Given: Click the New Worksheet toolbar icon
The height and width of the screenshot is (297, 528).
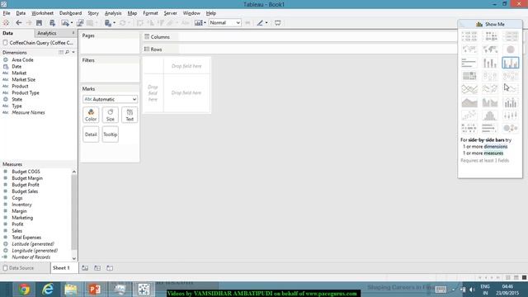Looking at the screenshot, I should point(64,23).
